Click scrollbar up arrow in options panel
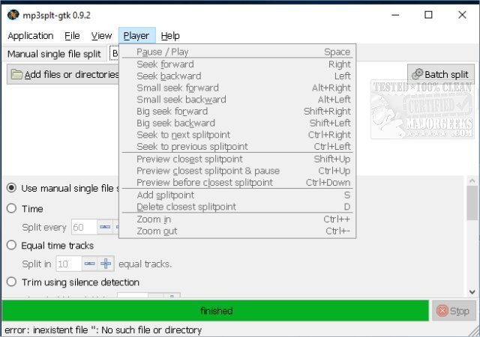Viewport: 480px width, 337px height. [x=472, y=180]
